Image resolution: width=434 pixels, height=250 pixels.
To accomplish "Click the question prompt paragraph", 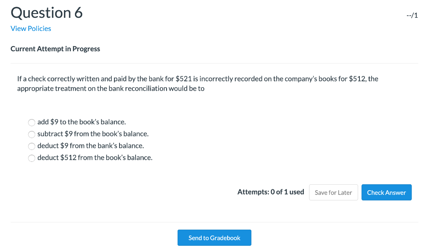I will point(197,83).
